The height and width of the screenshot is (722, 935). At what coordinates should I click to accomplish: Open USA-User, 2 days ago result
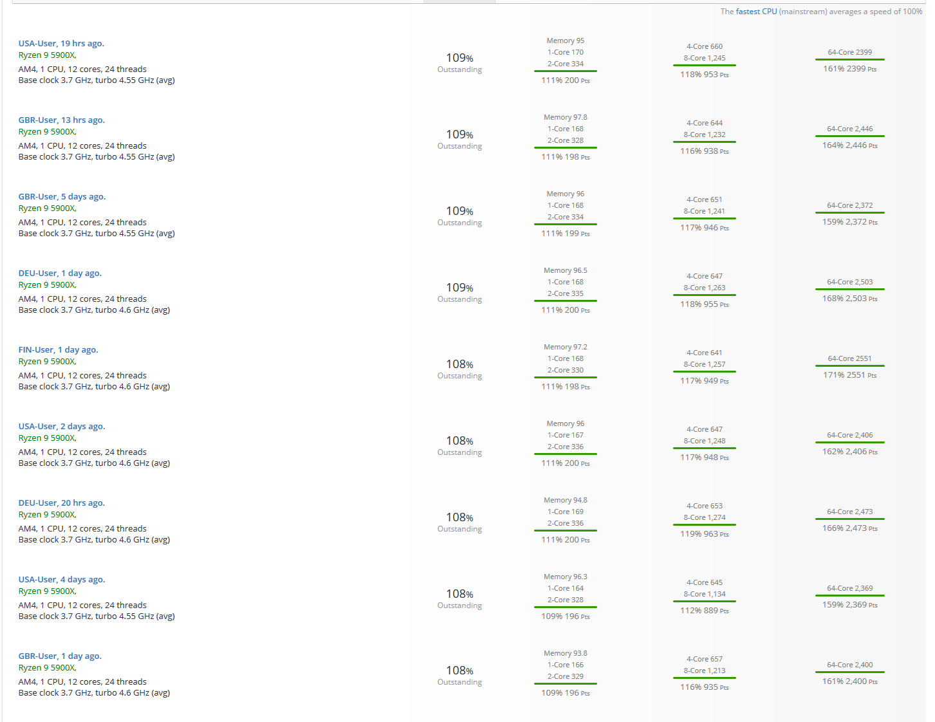coord(62,427)
